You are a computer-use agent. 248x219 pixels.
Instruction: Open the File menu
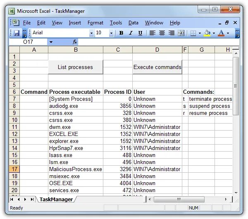pyautogui.click(x=27, y=23)
